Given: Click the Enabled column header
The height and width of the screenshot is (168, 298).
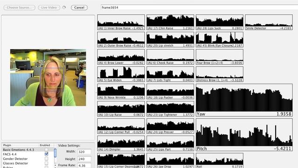Looking at the screenshot, I should (x=45, y=145).
